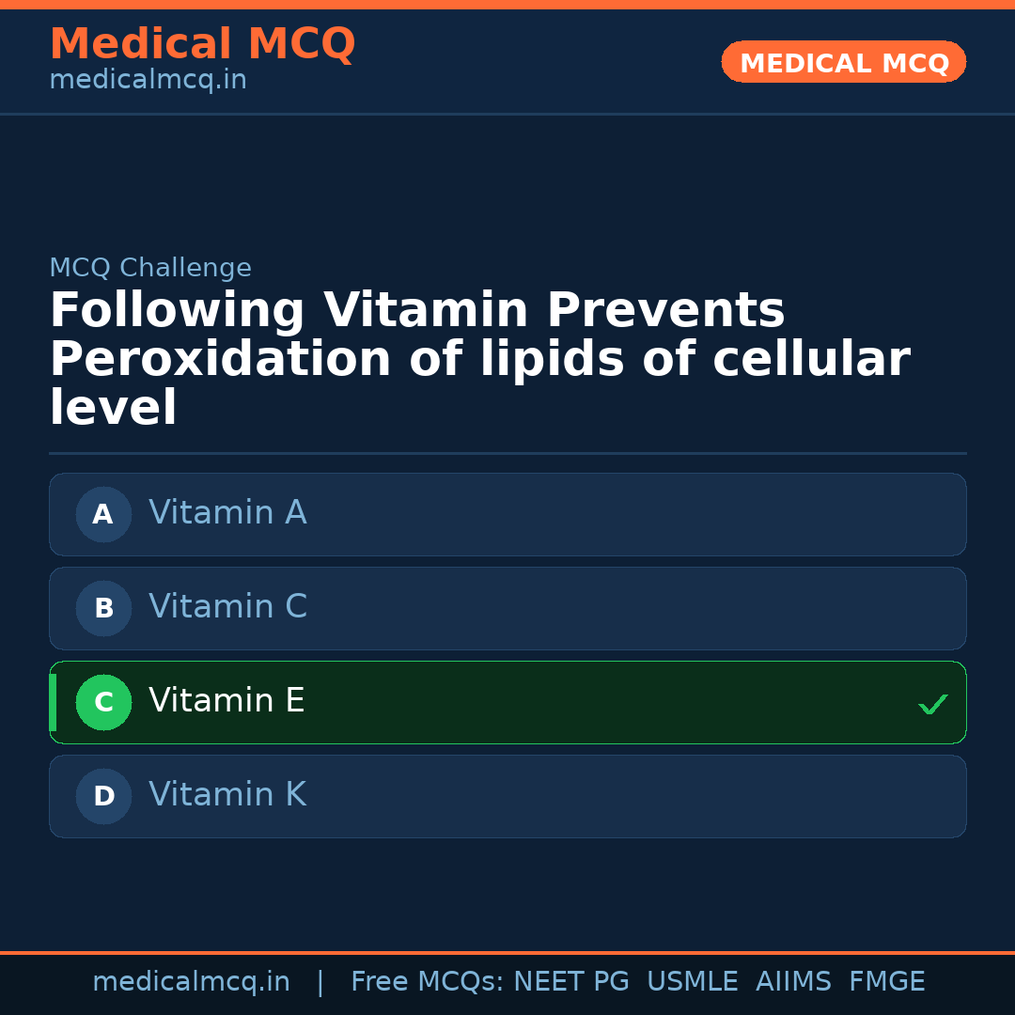This screenshot has height=1015, width=1015.
Task: Click the letter A circle badge
Action: pyautogui.click(x=103, y=514)
